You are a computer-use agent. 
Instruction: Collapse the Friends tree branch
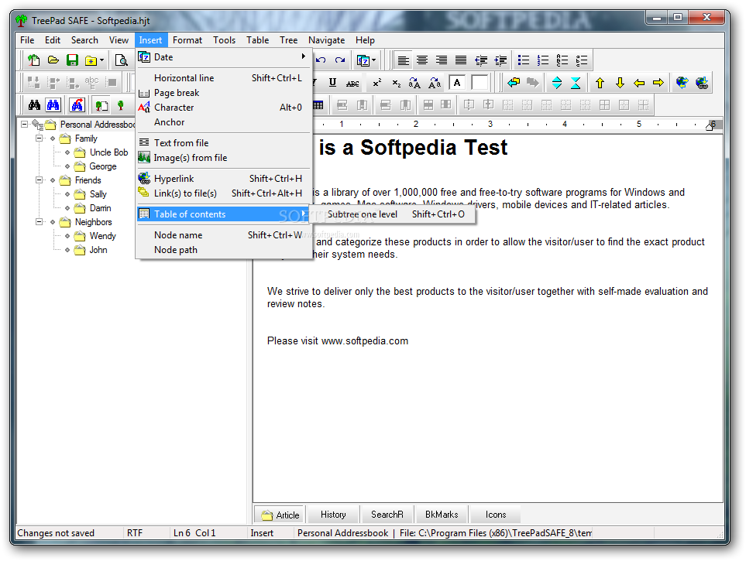pos(39,180)
